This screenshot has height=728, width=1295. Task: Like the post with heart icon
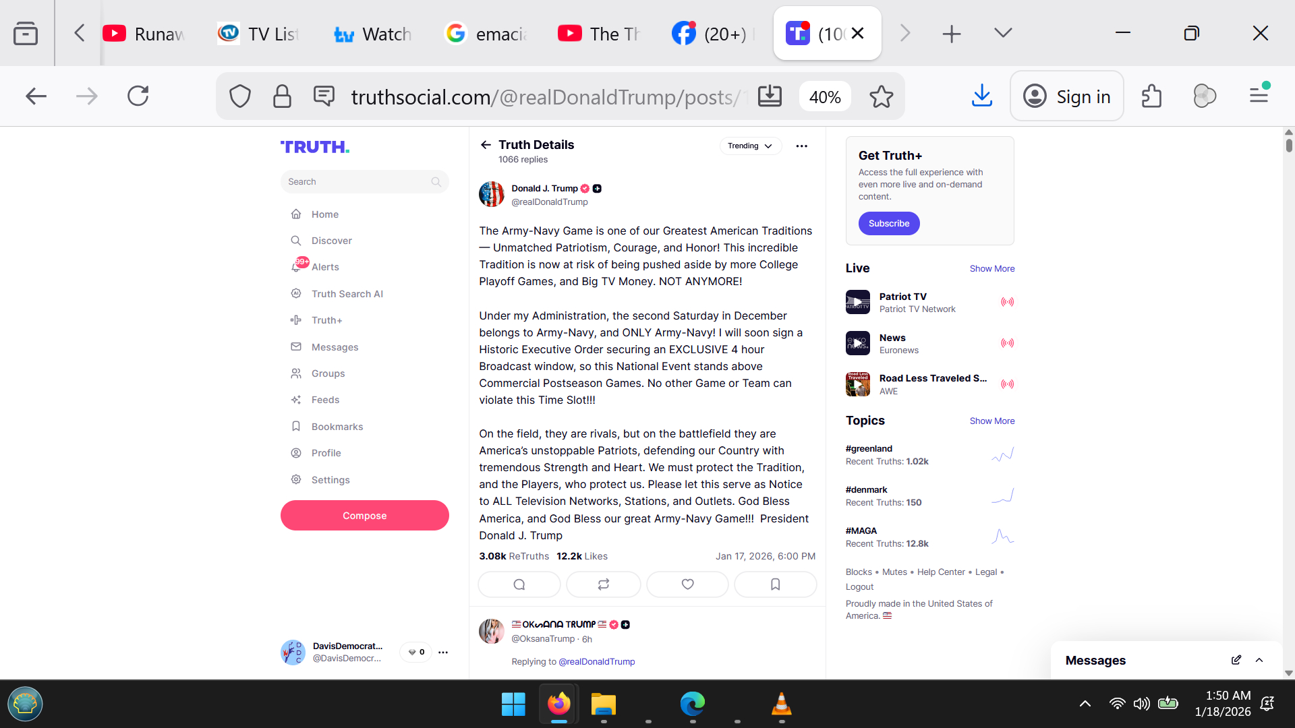click(687, 584)
